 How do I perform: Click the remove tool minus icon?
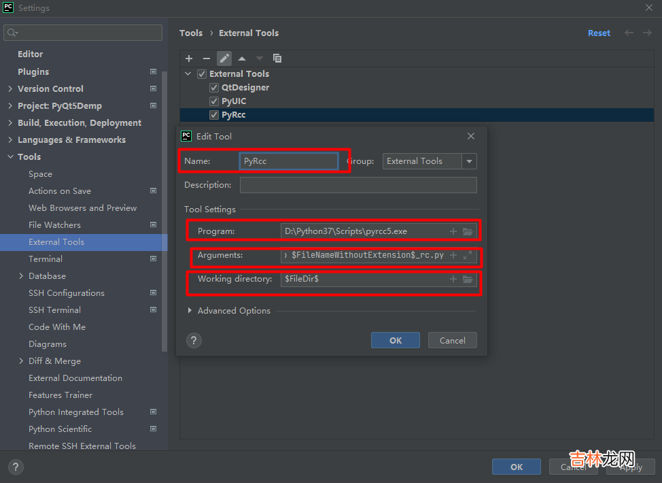pos(207,59)
